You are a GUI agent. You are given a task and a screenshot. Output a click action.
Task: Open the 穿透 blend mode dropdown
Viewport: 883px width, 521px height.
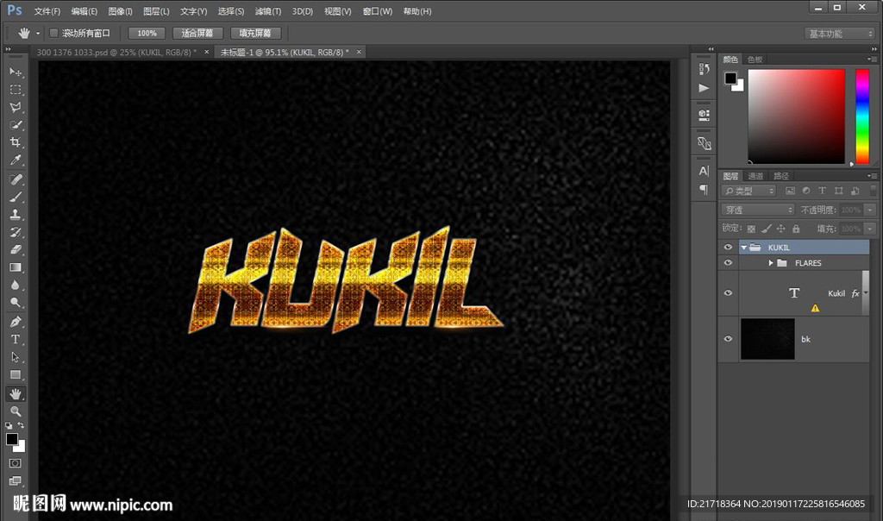point(758,210)
